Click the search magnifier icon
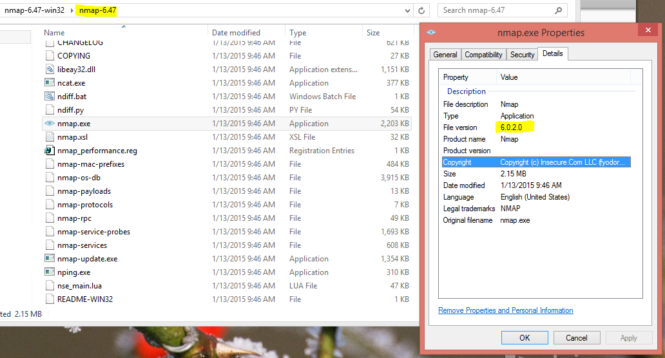This screenshot has height=358, width=665. (x=559, y=10)
